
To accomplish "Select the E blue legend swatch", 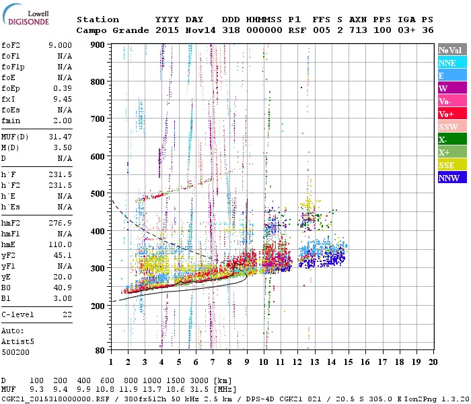I will [452, 75].
